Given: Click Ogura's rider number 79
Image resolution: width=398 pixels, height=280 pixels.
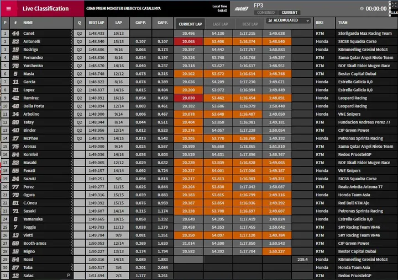Looking at the screenshot, I should coord(15,195).
